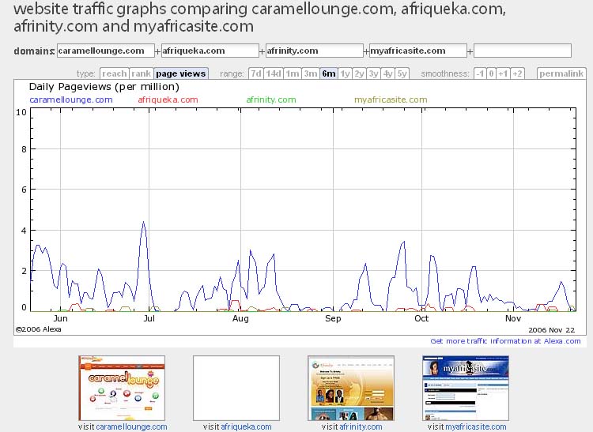This screenshot has width=593, height=432.
Task: Set range to 7d
Action: (x=256, y=73)
